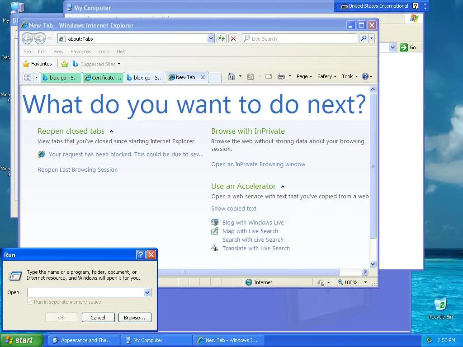
Task: Open the search provider options dropdown arrow
Action: point(372,38)
